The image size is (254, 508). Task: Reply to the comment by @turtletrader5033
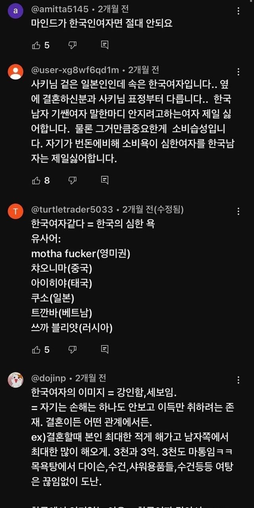coord(104,349)
